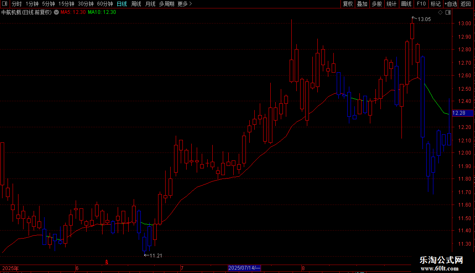Click the MA10: 12.30 indicator label
The width and height of the screenshot is (475, 273).
click(x=102, y=12)
